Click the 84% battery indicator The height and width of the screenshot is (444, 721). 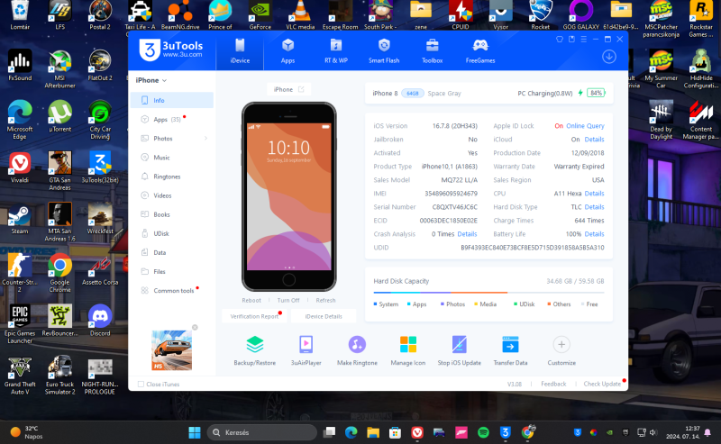point(596,93)
